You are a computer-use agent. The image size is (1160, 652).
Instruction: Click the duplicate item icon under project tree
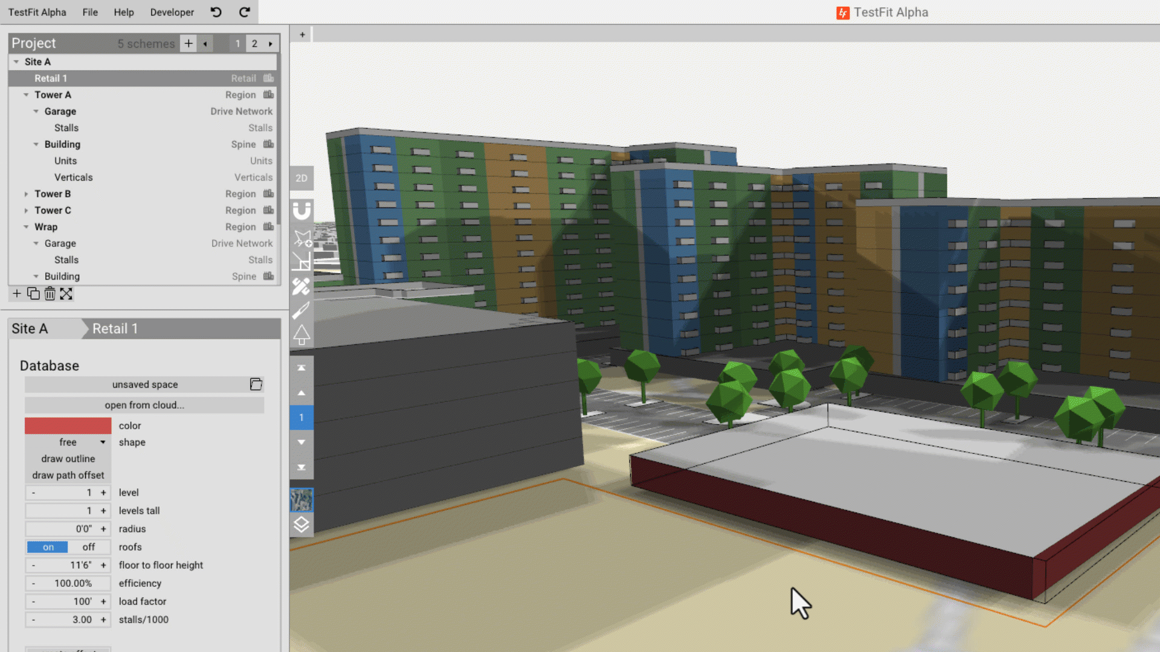pyautogui.click(x=33, y=294)
